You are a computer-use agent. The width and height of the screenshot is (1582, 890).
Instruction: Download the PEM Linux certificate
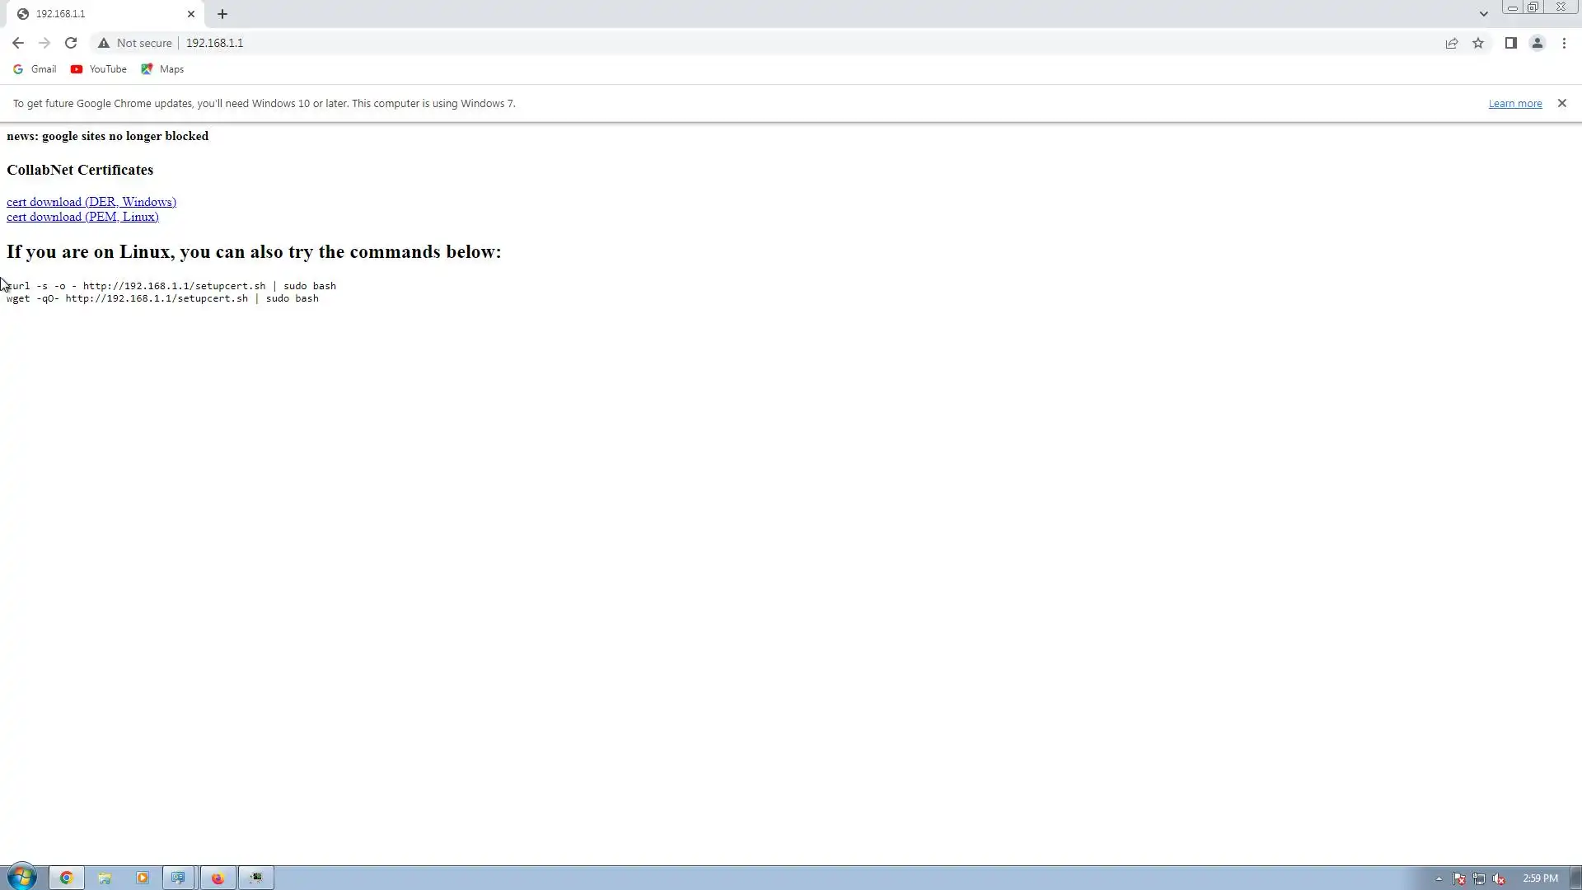click(x=82, y=217)
